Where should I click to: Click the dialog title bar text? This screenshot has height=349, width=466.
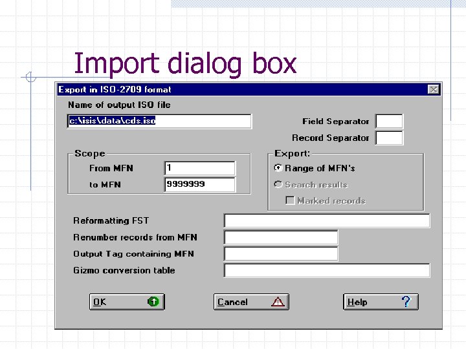[115, 89]
